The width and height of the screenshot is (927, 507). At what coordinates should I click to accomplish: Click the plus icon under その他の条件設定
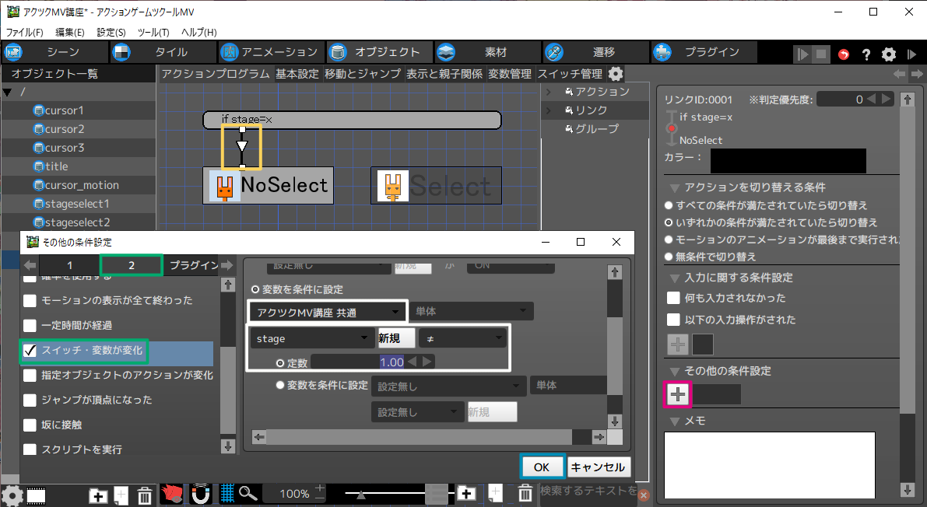[x=678, y=394]
